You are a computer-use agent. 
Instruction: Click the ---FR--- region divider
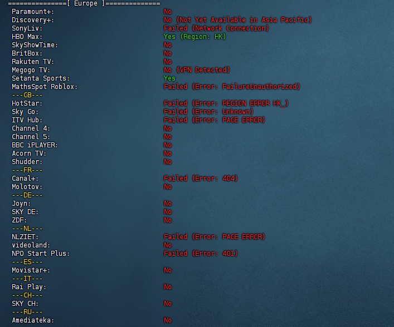click(x=27, y=170)
